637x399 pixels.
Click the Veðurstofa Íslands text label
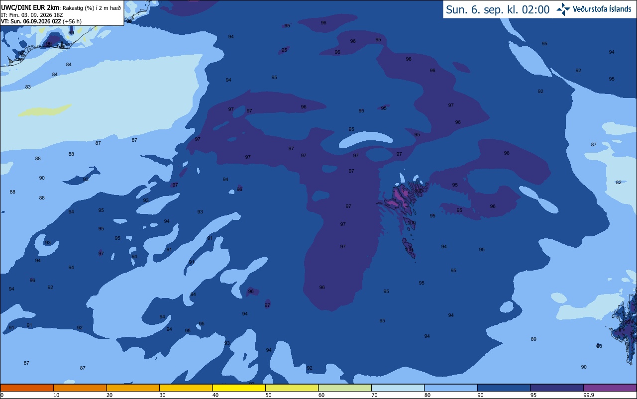602,9
